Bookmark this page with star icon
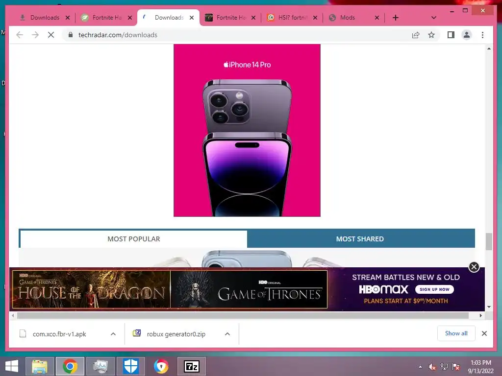The image size is (502, 376). [431, 35]
